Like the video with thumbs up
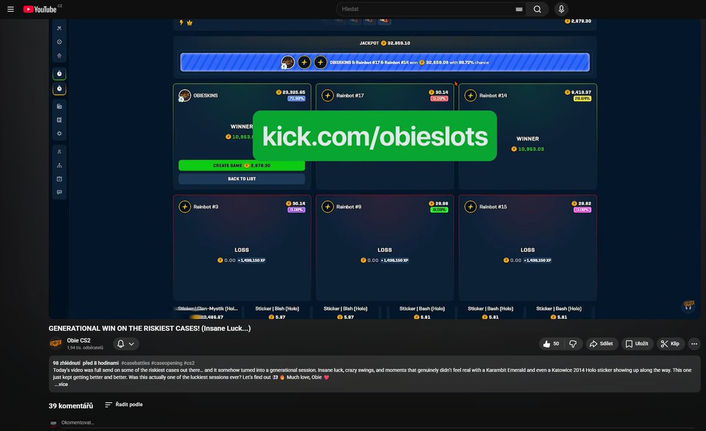Screen dimensions: 706x431 (551, 344)
